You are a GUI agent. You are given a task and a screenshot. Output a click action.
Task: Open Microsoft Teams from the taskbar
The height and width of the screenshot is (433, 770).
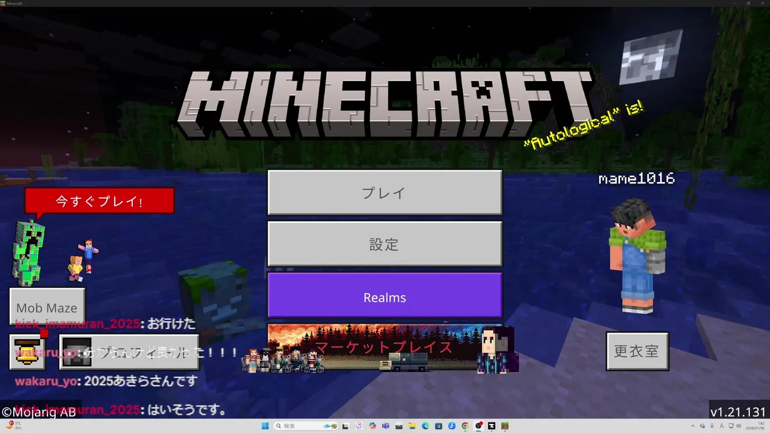tap(386, 426)
